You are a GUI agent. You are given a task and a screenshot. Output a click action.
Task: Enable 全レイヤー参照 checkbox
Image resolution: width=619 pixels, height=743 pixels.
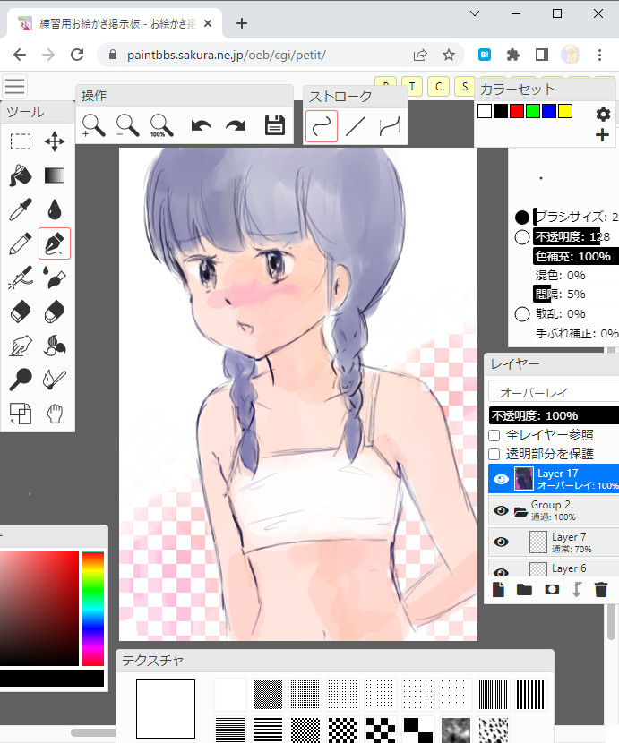click(x=494, y=435)
